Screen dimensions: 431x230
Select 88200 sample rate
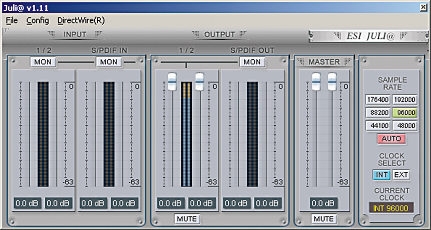coord(378,112)
